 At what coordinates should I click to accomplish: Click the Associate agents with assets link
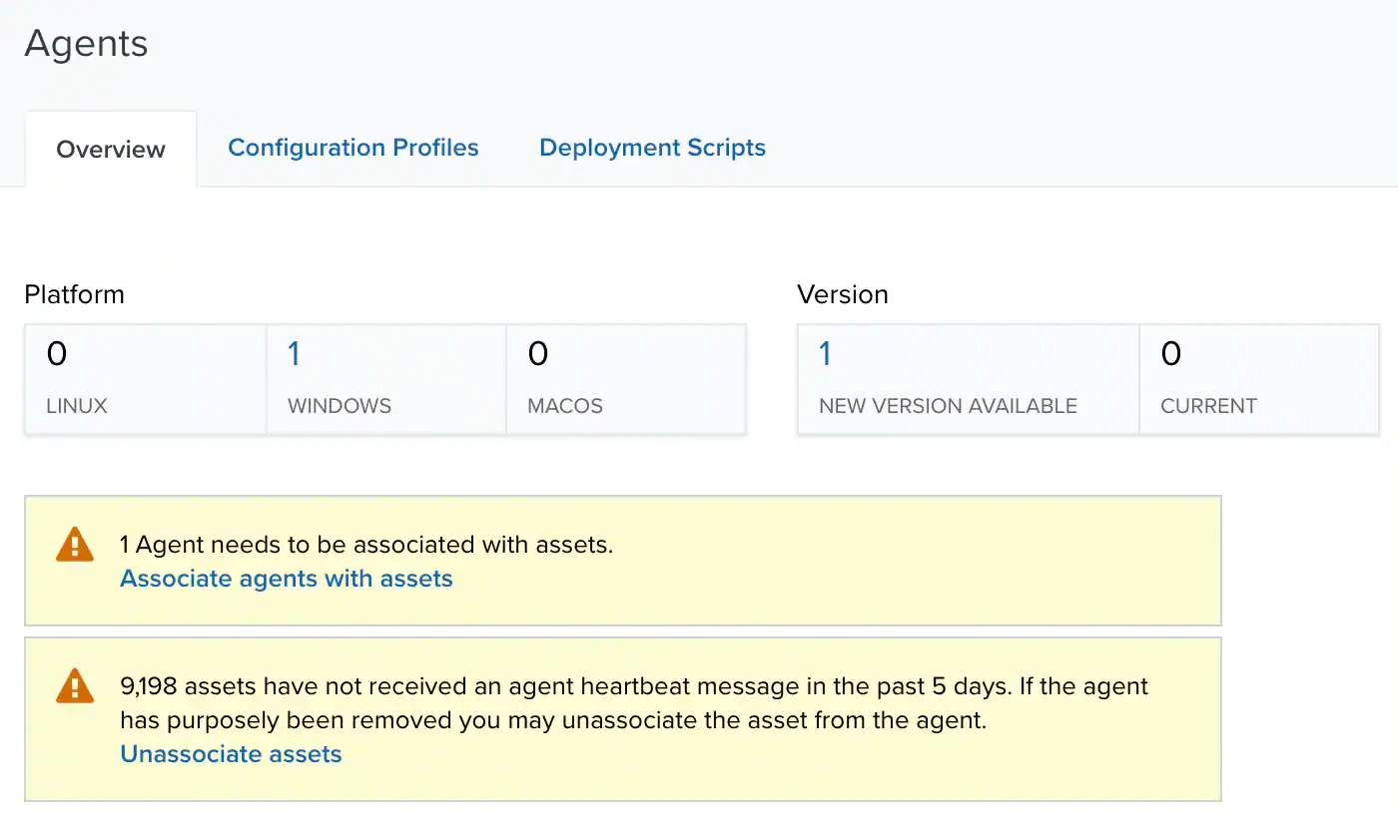tap(287, 579)
